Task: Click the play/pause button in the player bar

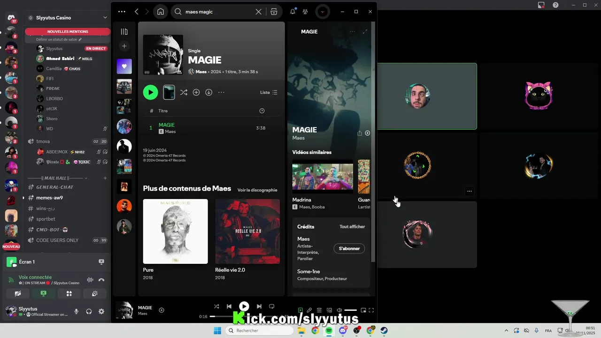Action: pyautogui.click(x=244, y=307)
